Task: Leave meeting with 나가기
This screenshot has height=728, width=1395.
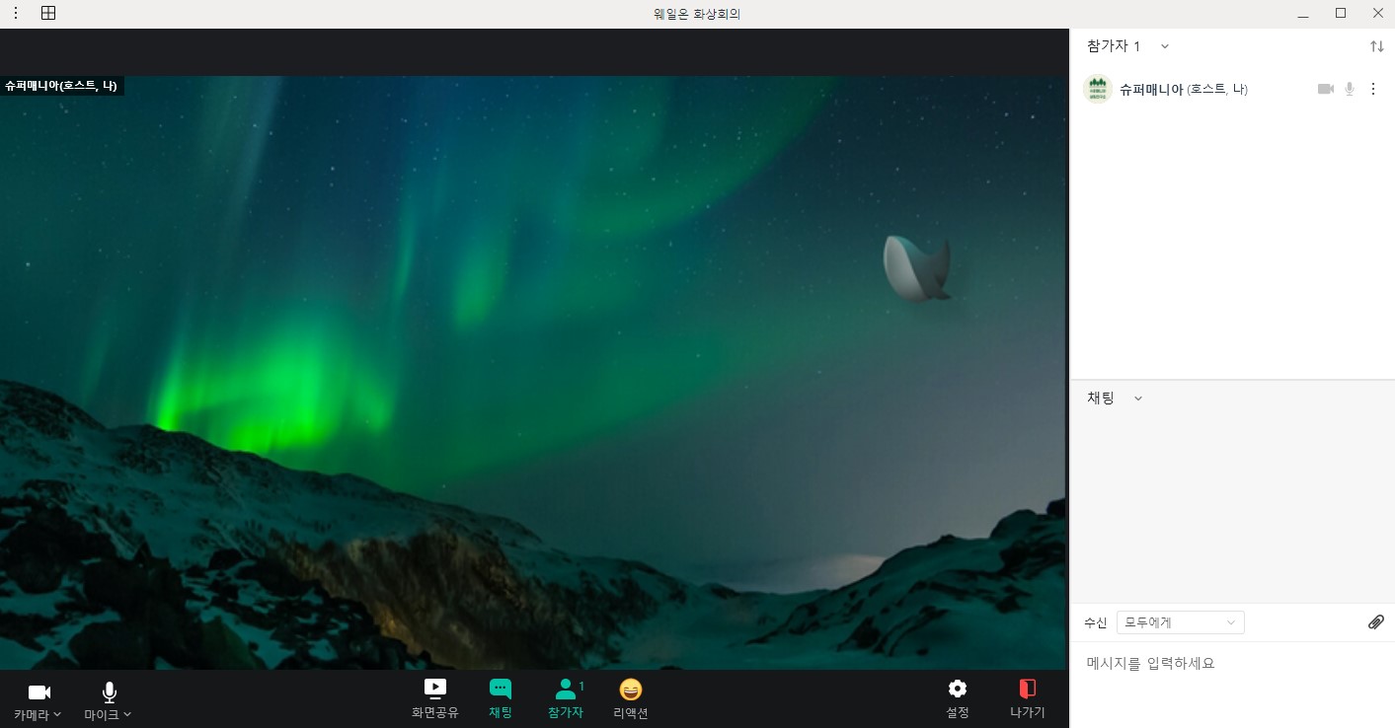Action: point(1028,698)
